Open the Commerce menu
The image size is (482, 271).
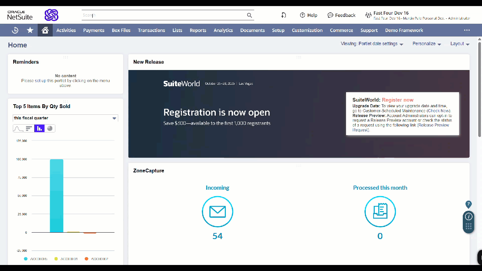(342, 30)
